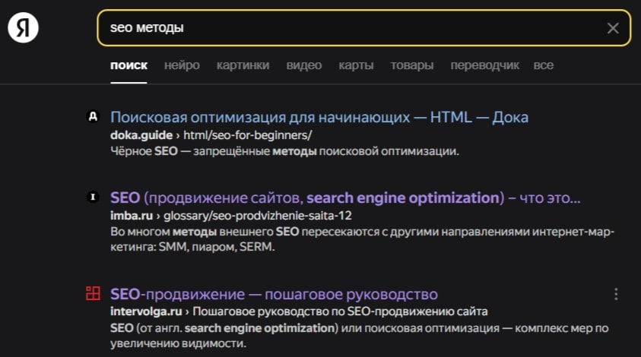Image resolution: width=641 pixels, height=357 pixels.
Task: Open the переводчик tab
Action: (x=485, y=65)
